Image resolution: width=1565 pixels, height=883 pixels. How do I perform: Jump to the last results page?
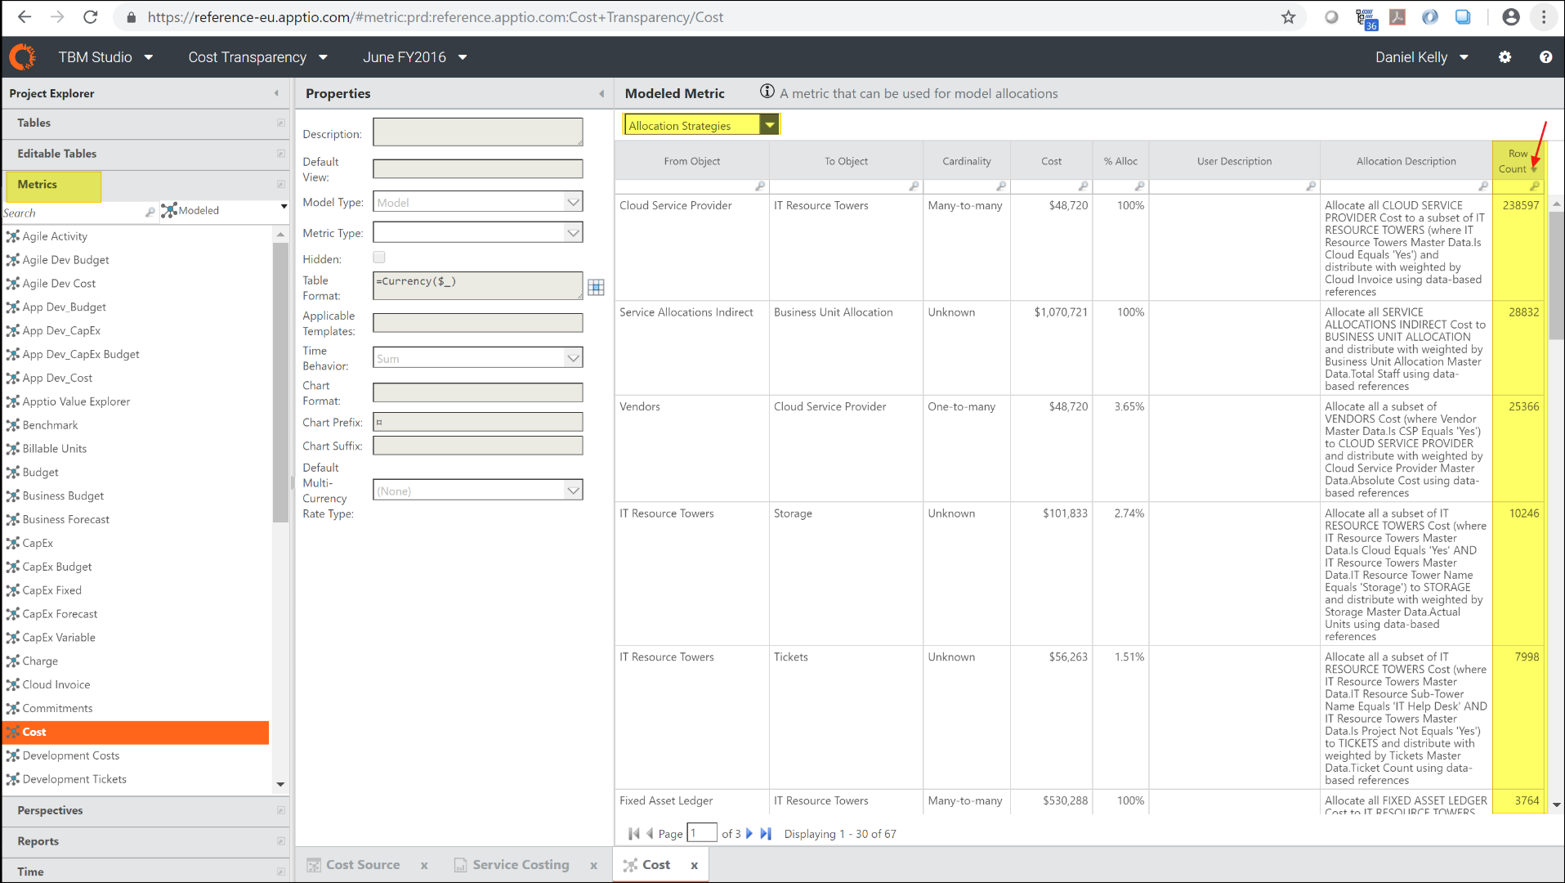[x=766, y=834]
